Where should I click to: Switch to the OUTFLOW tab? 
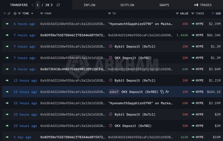(127, 5)
